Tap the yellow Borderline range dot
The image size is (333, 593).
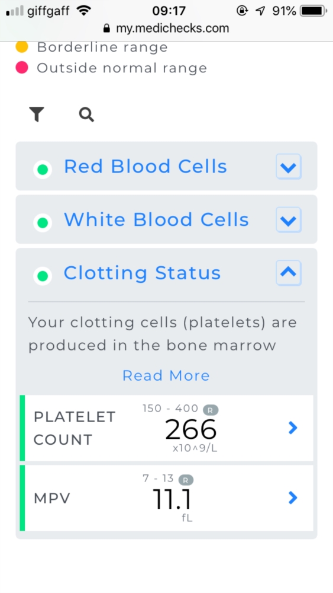pos(22,47)
